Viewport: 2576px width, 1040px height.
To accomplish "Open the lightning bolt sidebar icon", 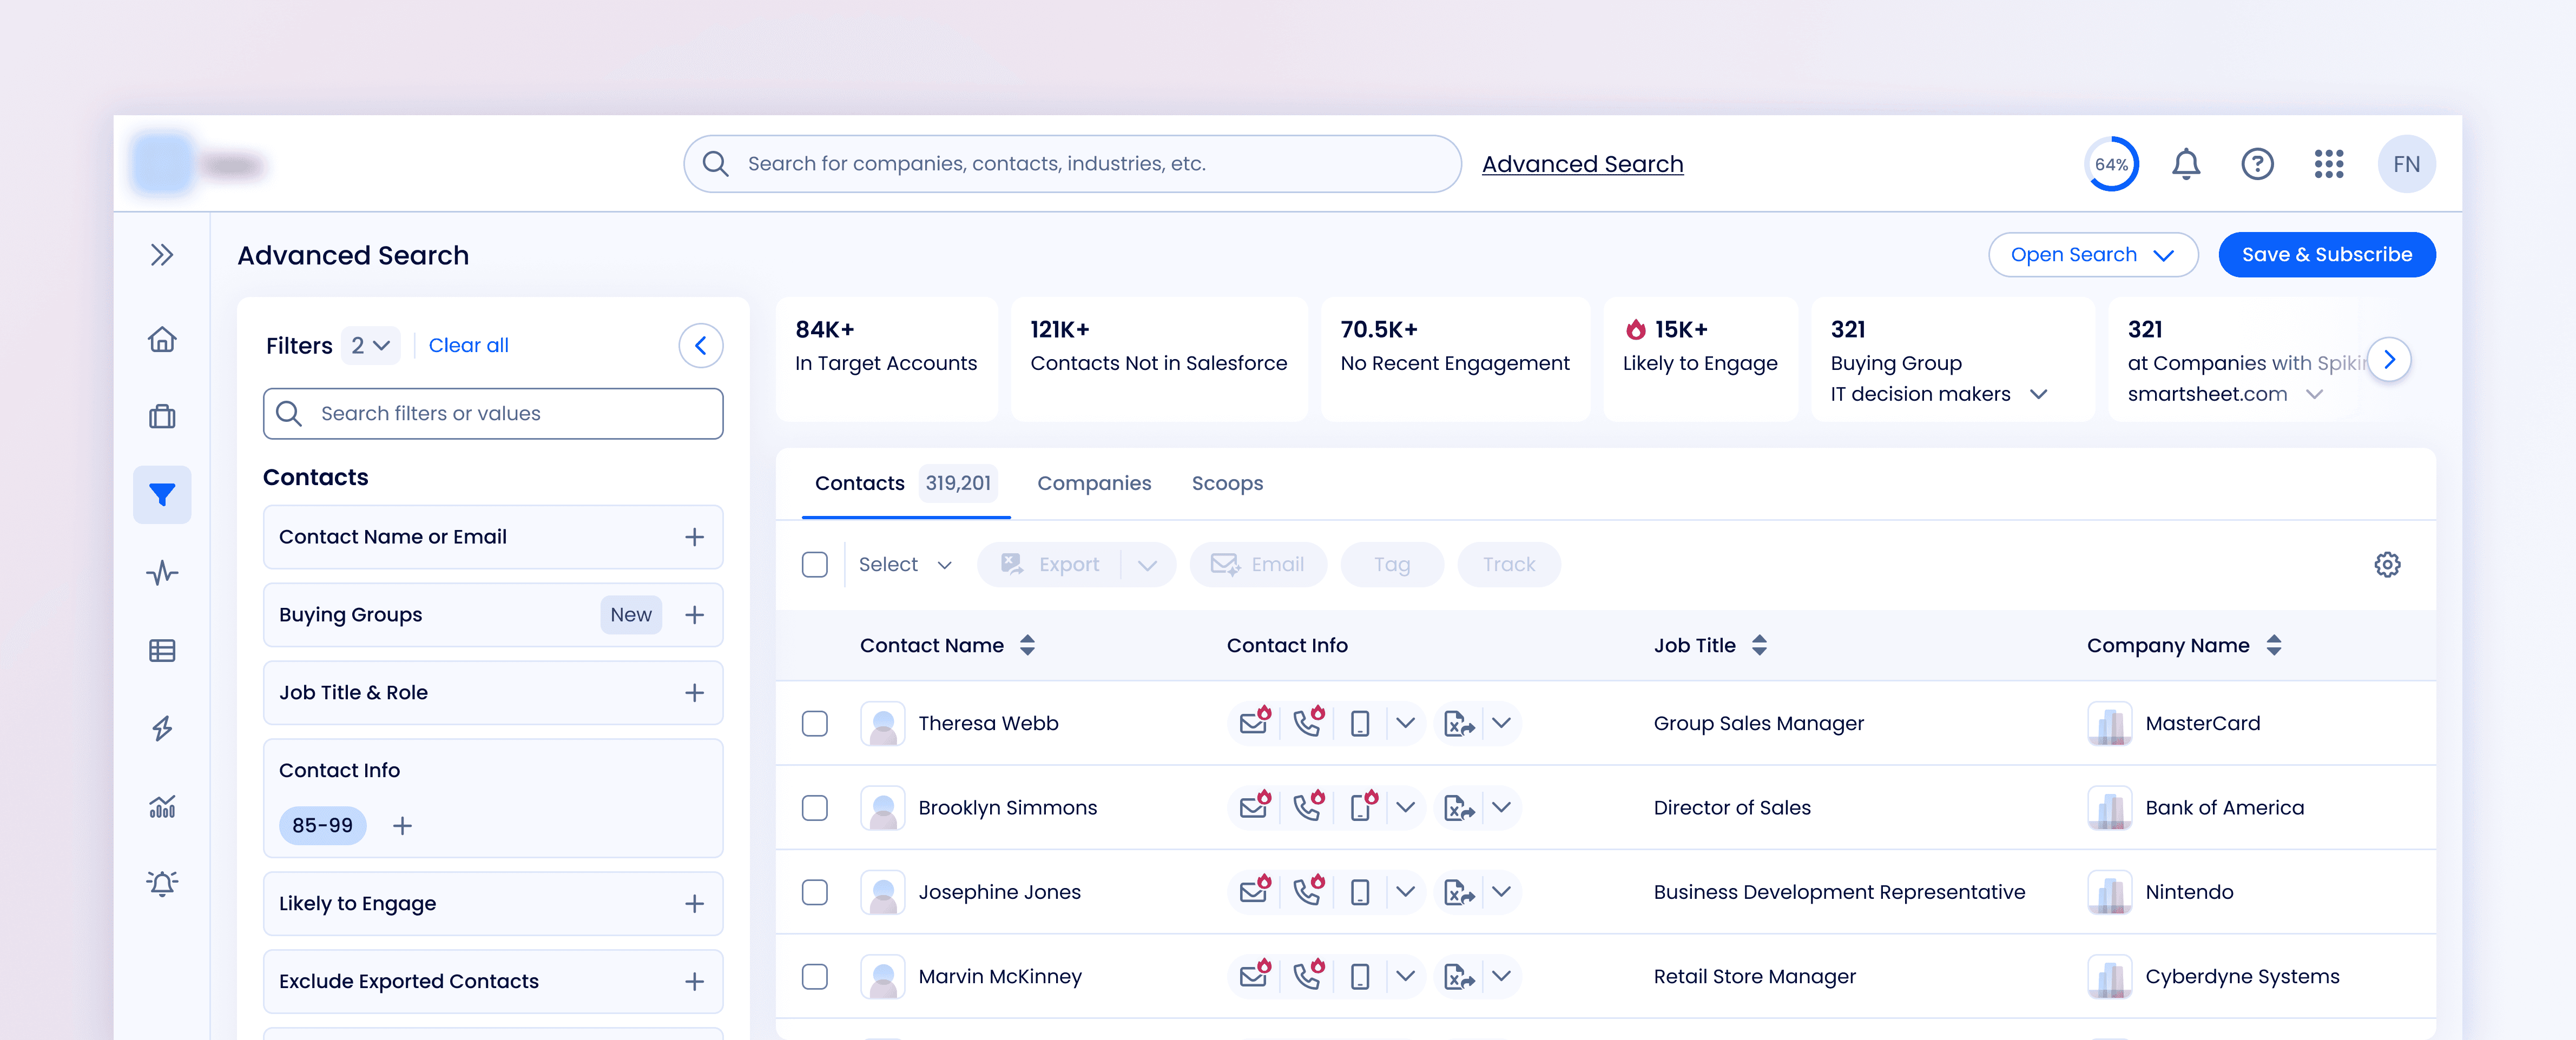I will pyautogui.click(x=162, y=728).
